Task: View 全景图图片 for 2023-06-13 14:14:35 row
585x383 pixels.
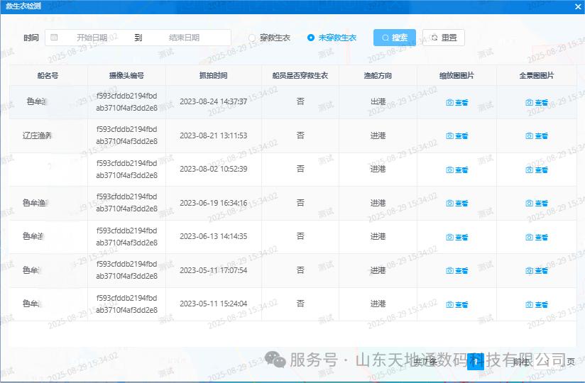Action: 537,238
